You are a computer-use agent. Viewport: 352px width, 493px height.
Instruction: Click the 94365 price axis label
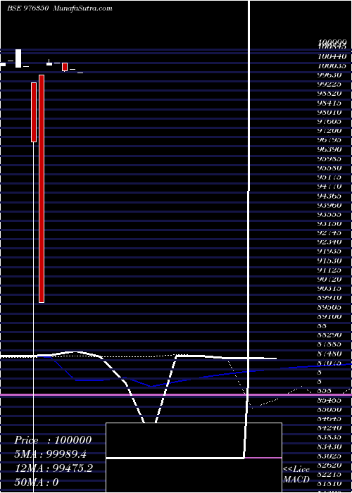[330, 196]
